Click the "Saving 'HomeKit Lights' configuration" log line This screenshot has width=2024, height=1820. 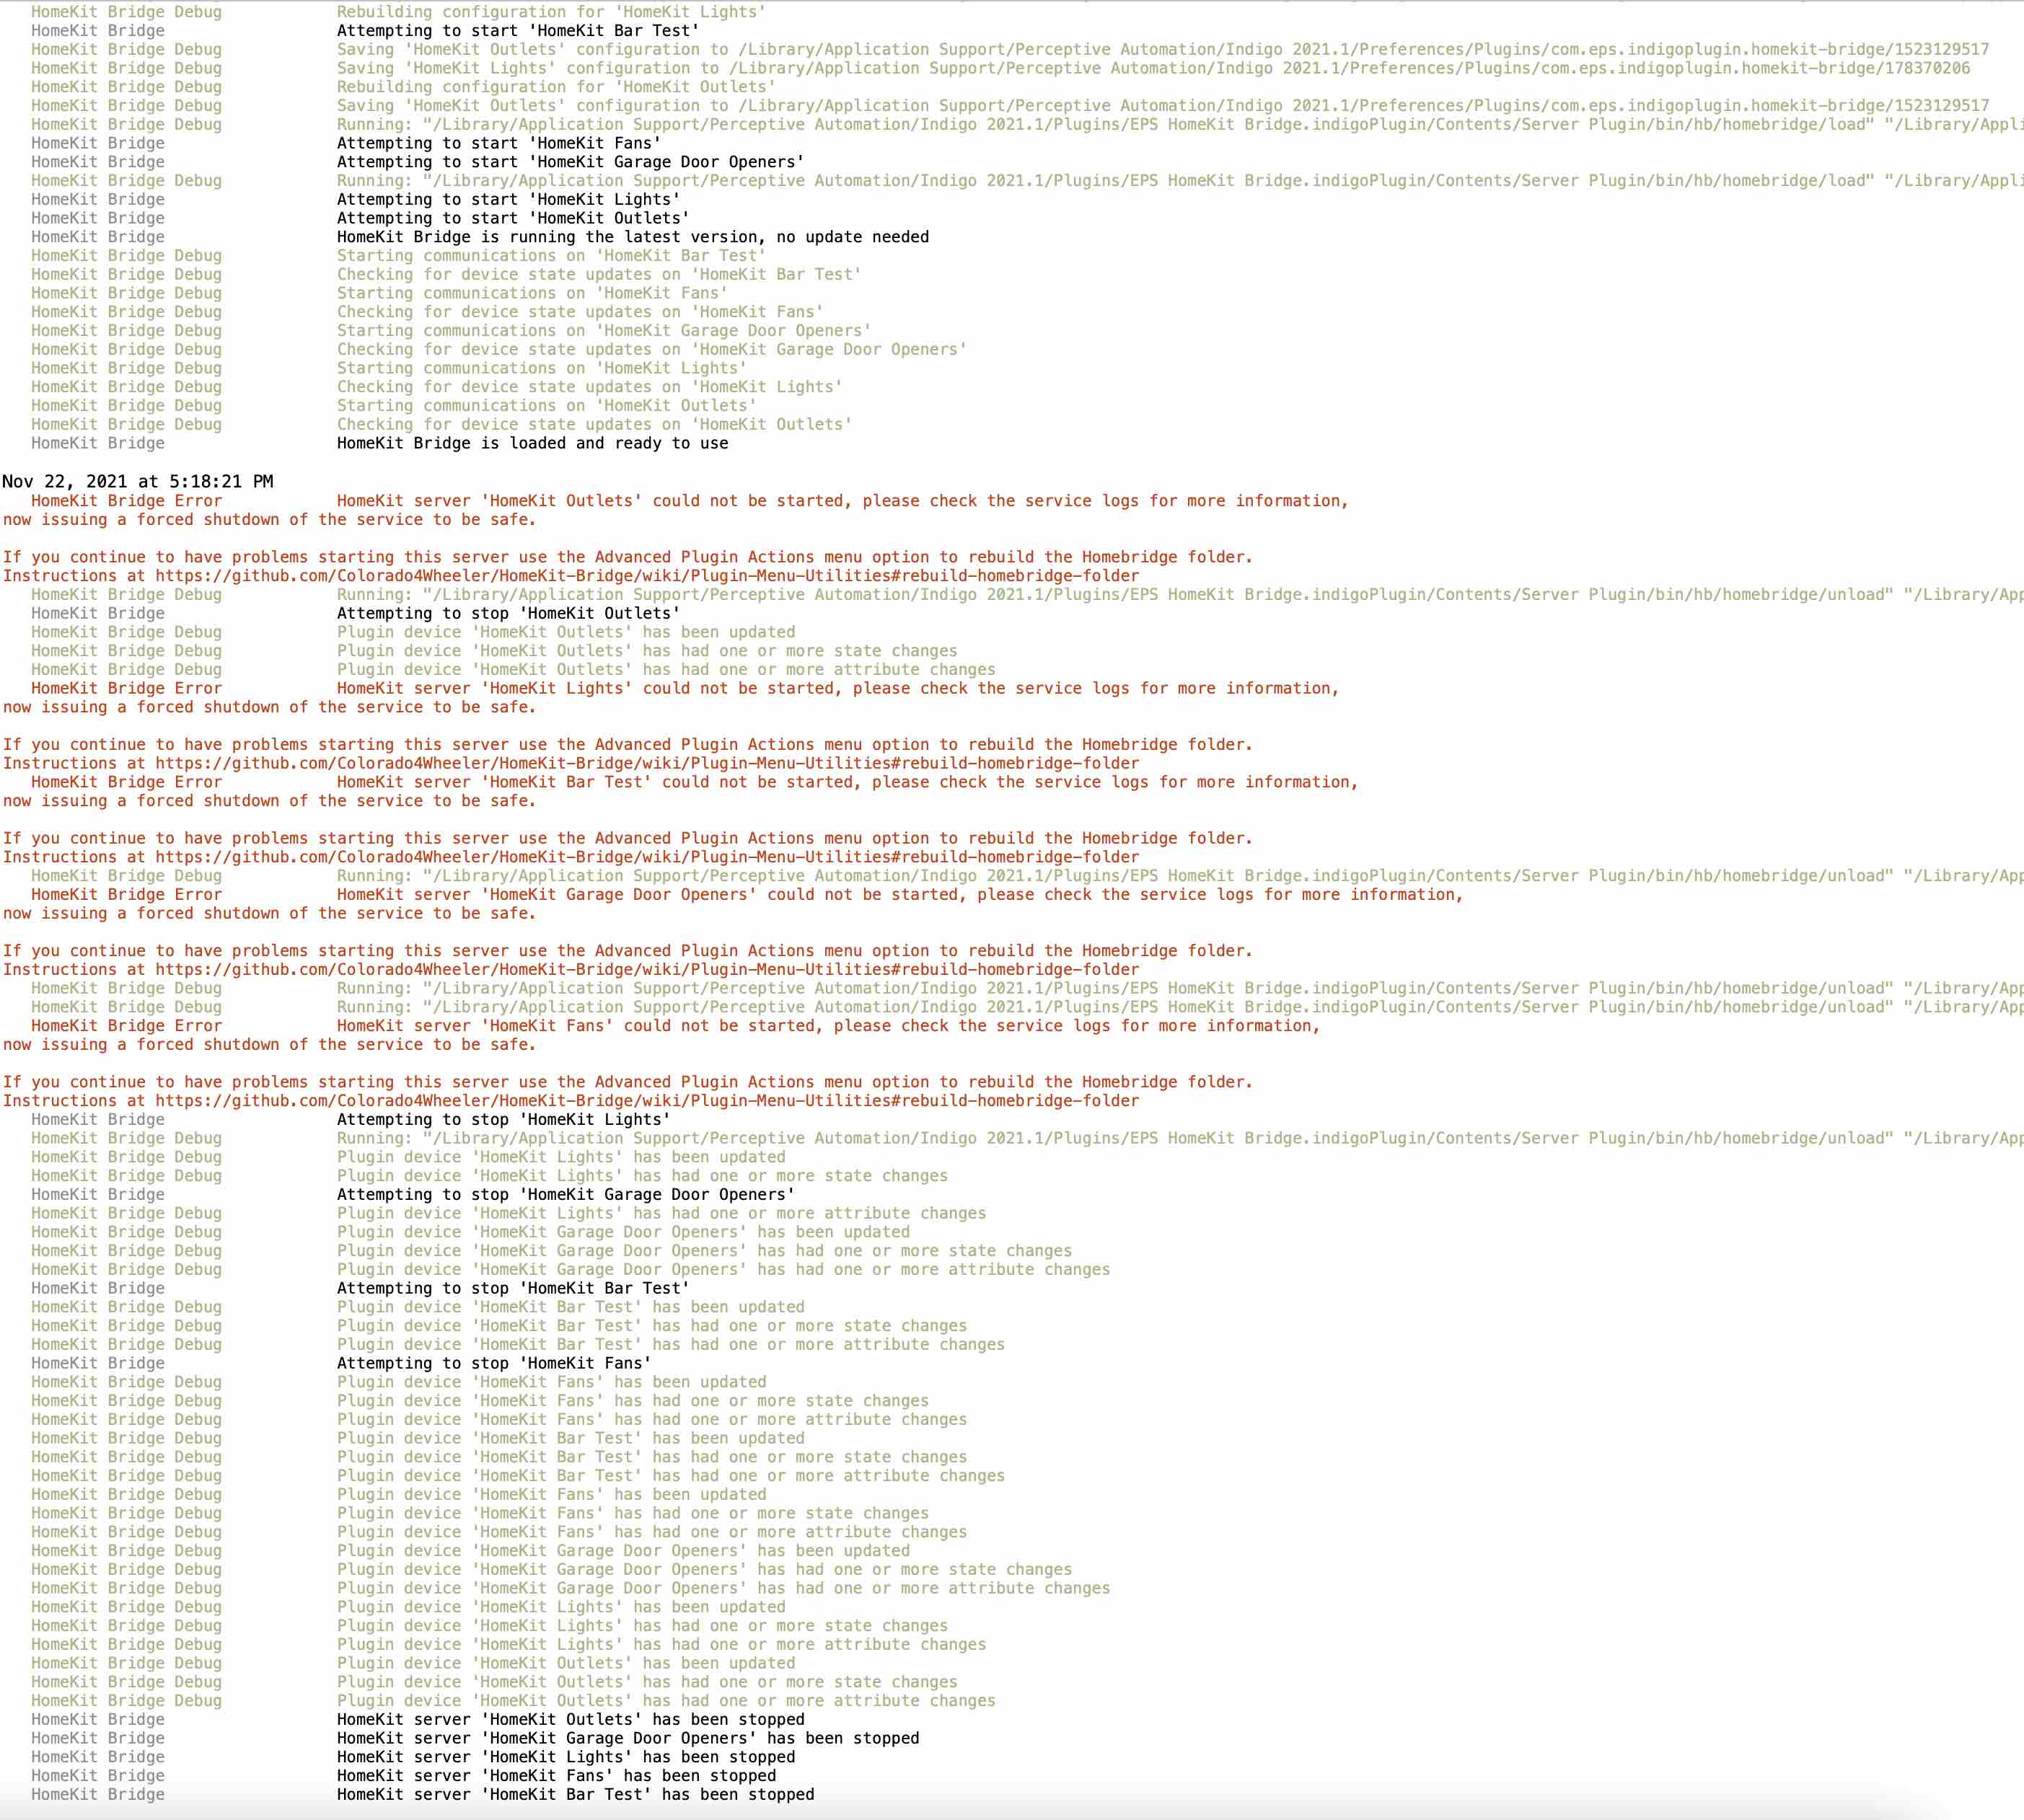point(1153,68)
